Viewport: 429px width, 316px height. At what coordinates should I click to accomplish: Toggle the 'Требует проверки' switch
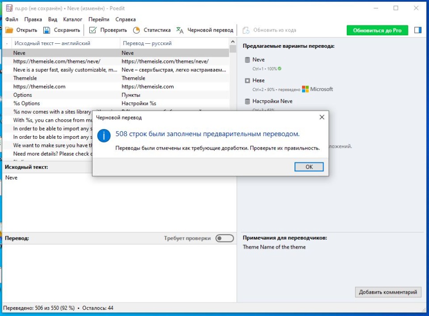click(224, 238)
